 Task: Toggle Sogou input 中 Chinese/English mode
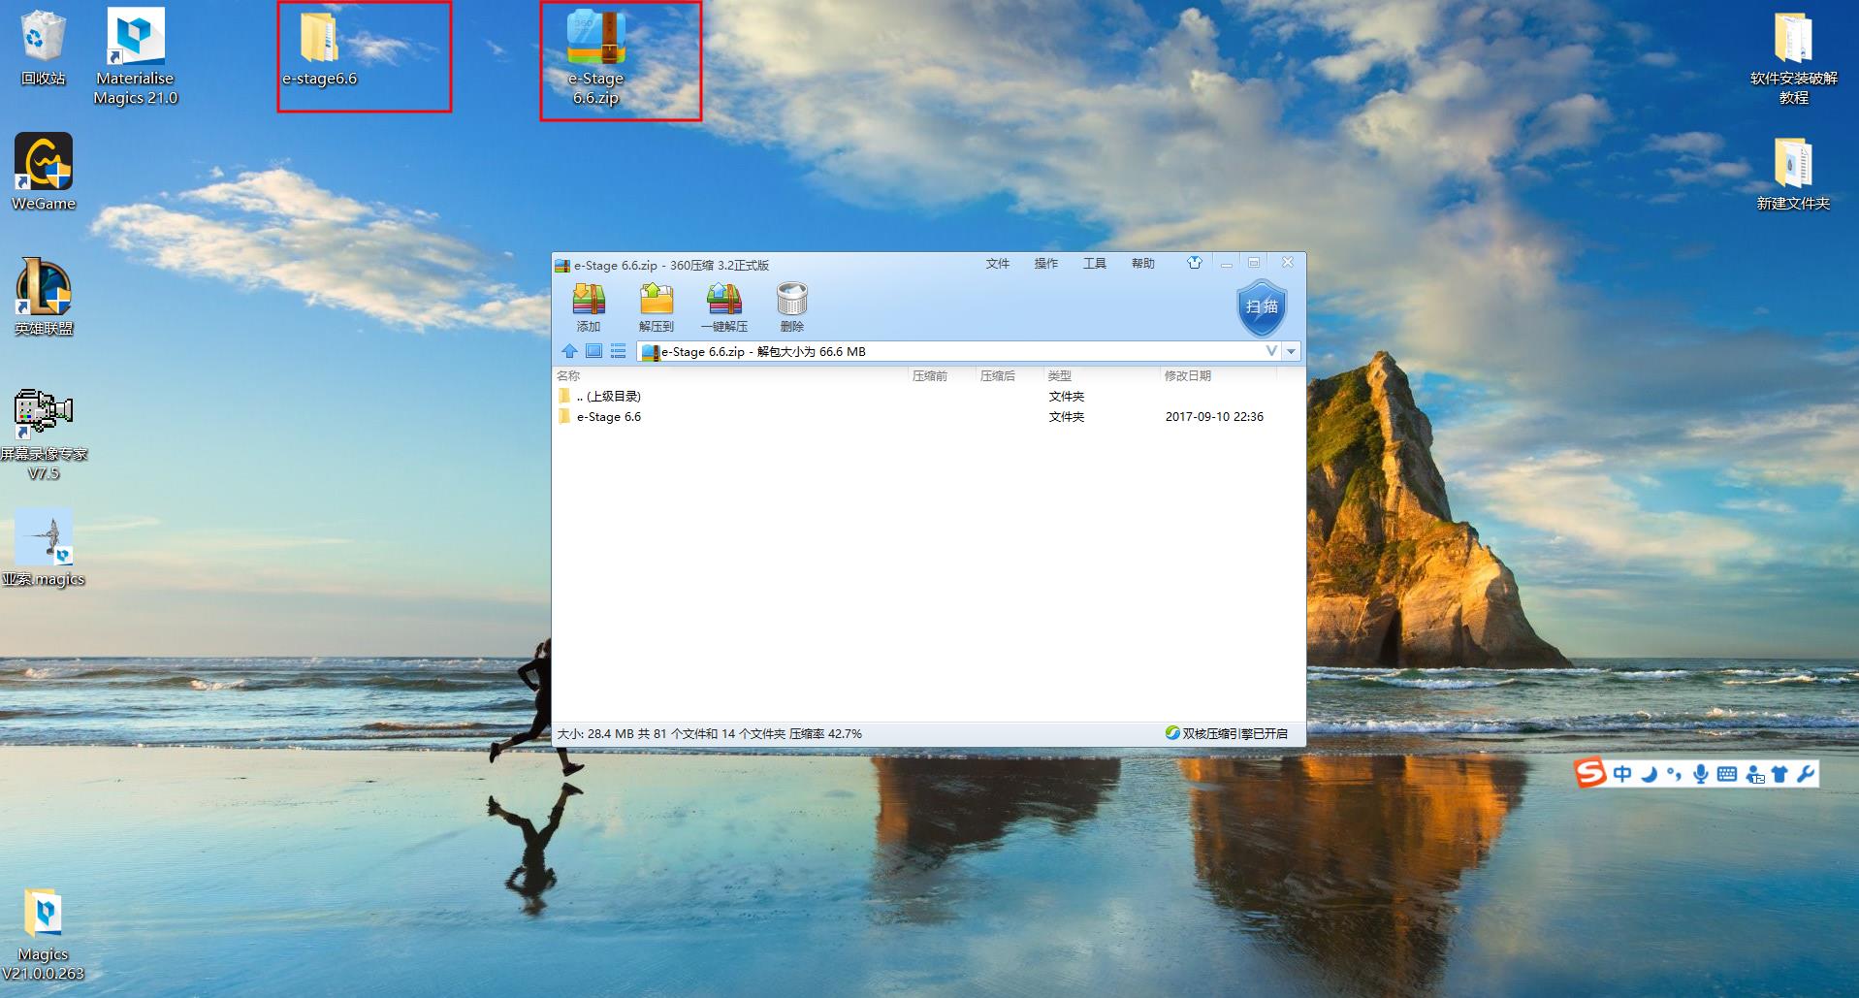(1622, 773)
